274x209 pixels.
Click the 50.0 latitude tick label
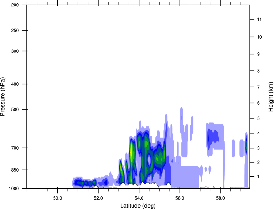(x=58, y=198)
